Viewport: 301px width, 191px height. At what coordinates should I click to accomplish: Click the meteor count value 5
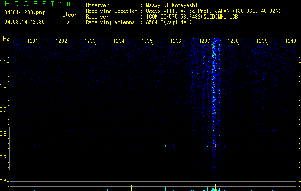68,22
